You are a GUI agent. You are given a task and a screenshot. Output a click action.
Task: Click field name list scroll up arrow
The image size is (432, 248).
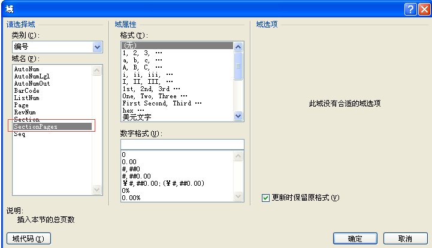96,70
